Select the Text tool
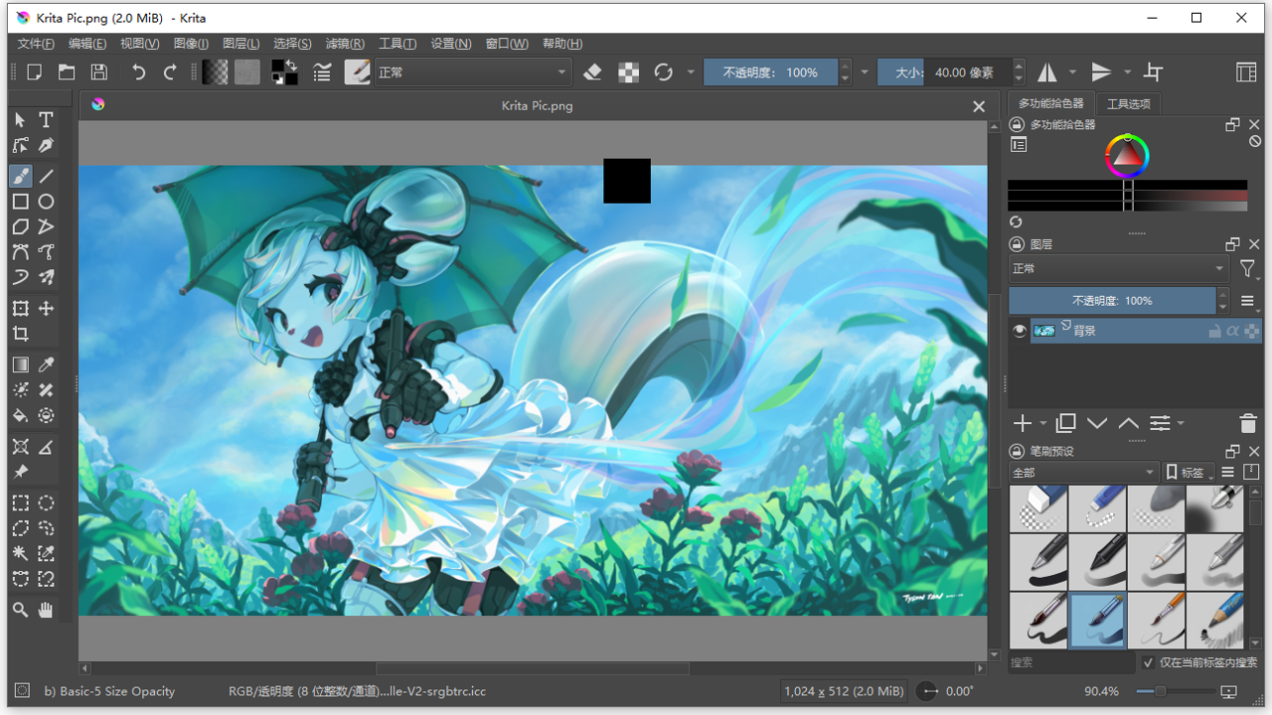The height and width of the screenshot is (715, 1272). click(x=46, y=120)
